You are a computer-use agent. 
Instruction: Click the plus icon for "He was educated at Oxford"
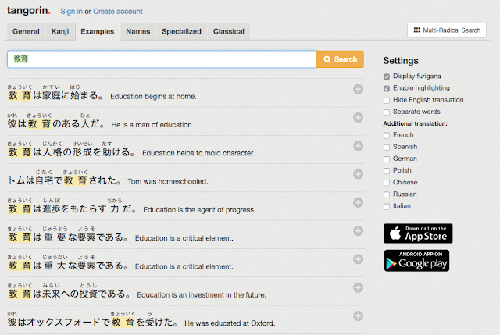(358, 316)
